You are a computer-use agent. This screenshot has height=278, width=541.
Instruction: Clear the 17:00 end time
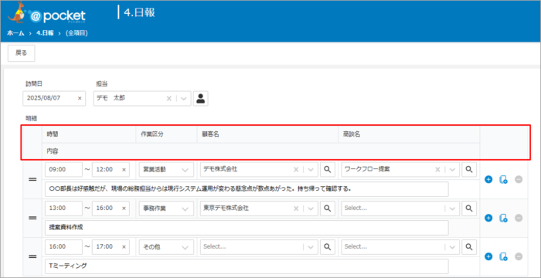pyautogui.click(x=124, y=246)
